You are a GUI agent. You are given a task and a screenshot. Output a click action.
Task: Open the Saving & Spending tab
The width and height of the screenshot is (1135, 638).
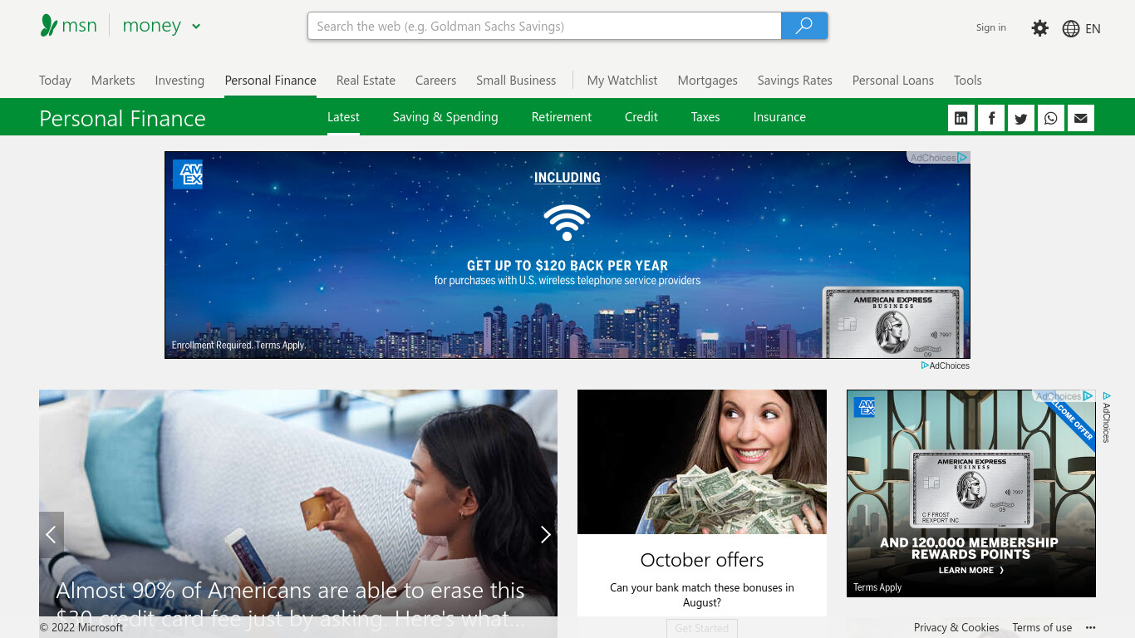[x=445, y=117]
